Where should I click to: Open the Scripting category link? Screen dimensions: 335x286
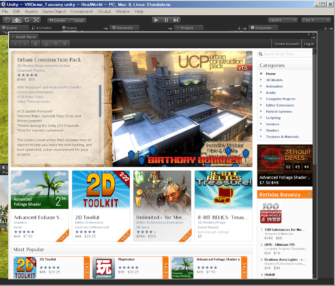coord(273,118)
